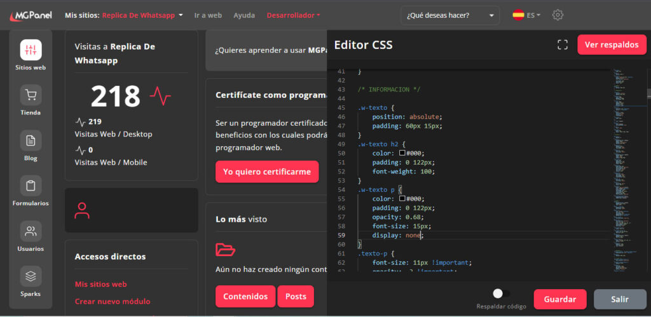Open the ¿Qué deseas hacer? combo box
The width and height of the screenshot is (651, 317).
click(x=450, y=15)
